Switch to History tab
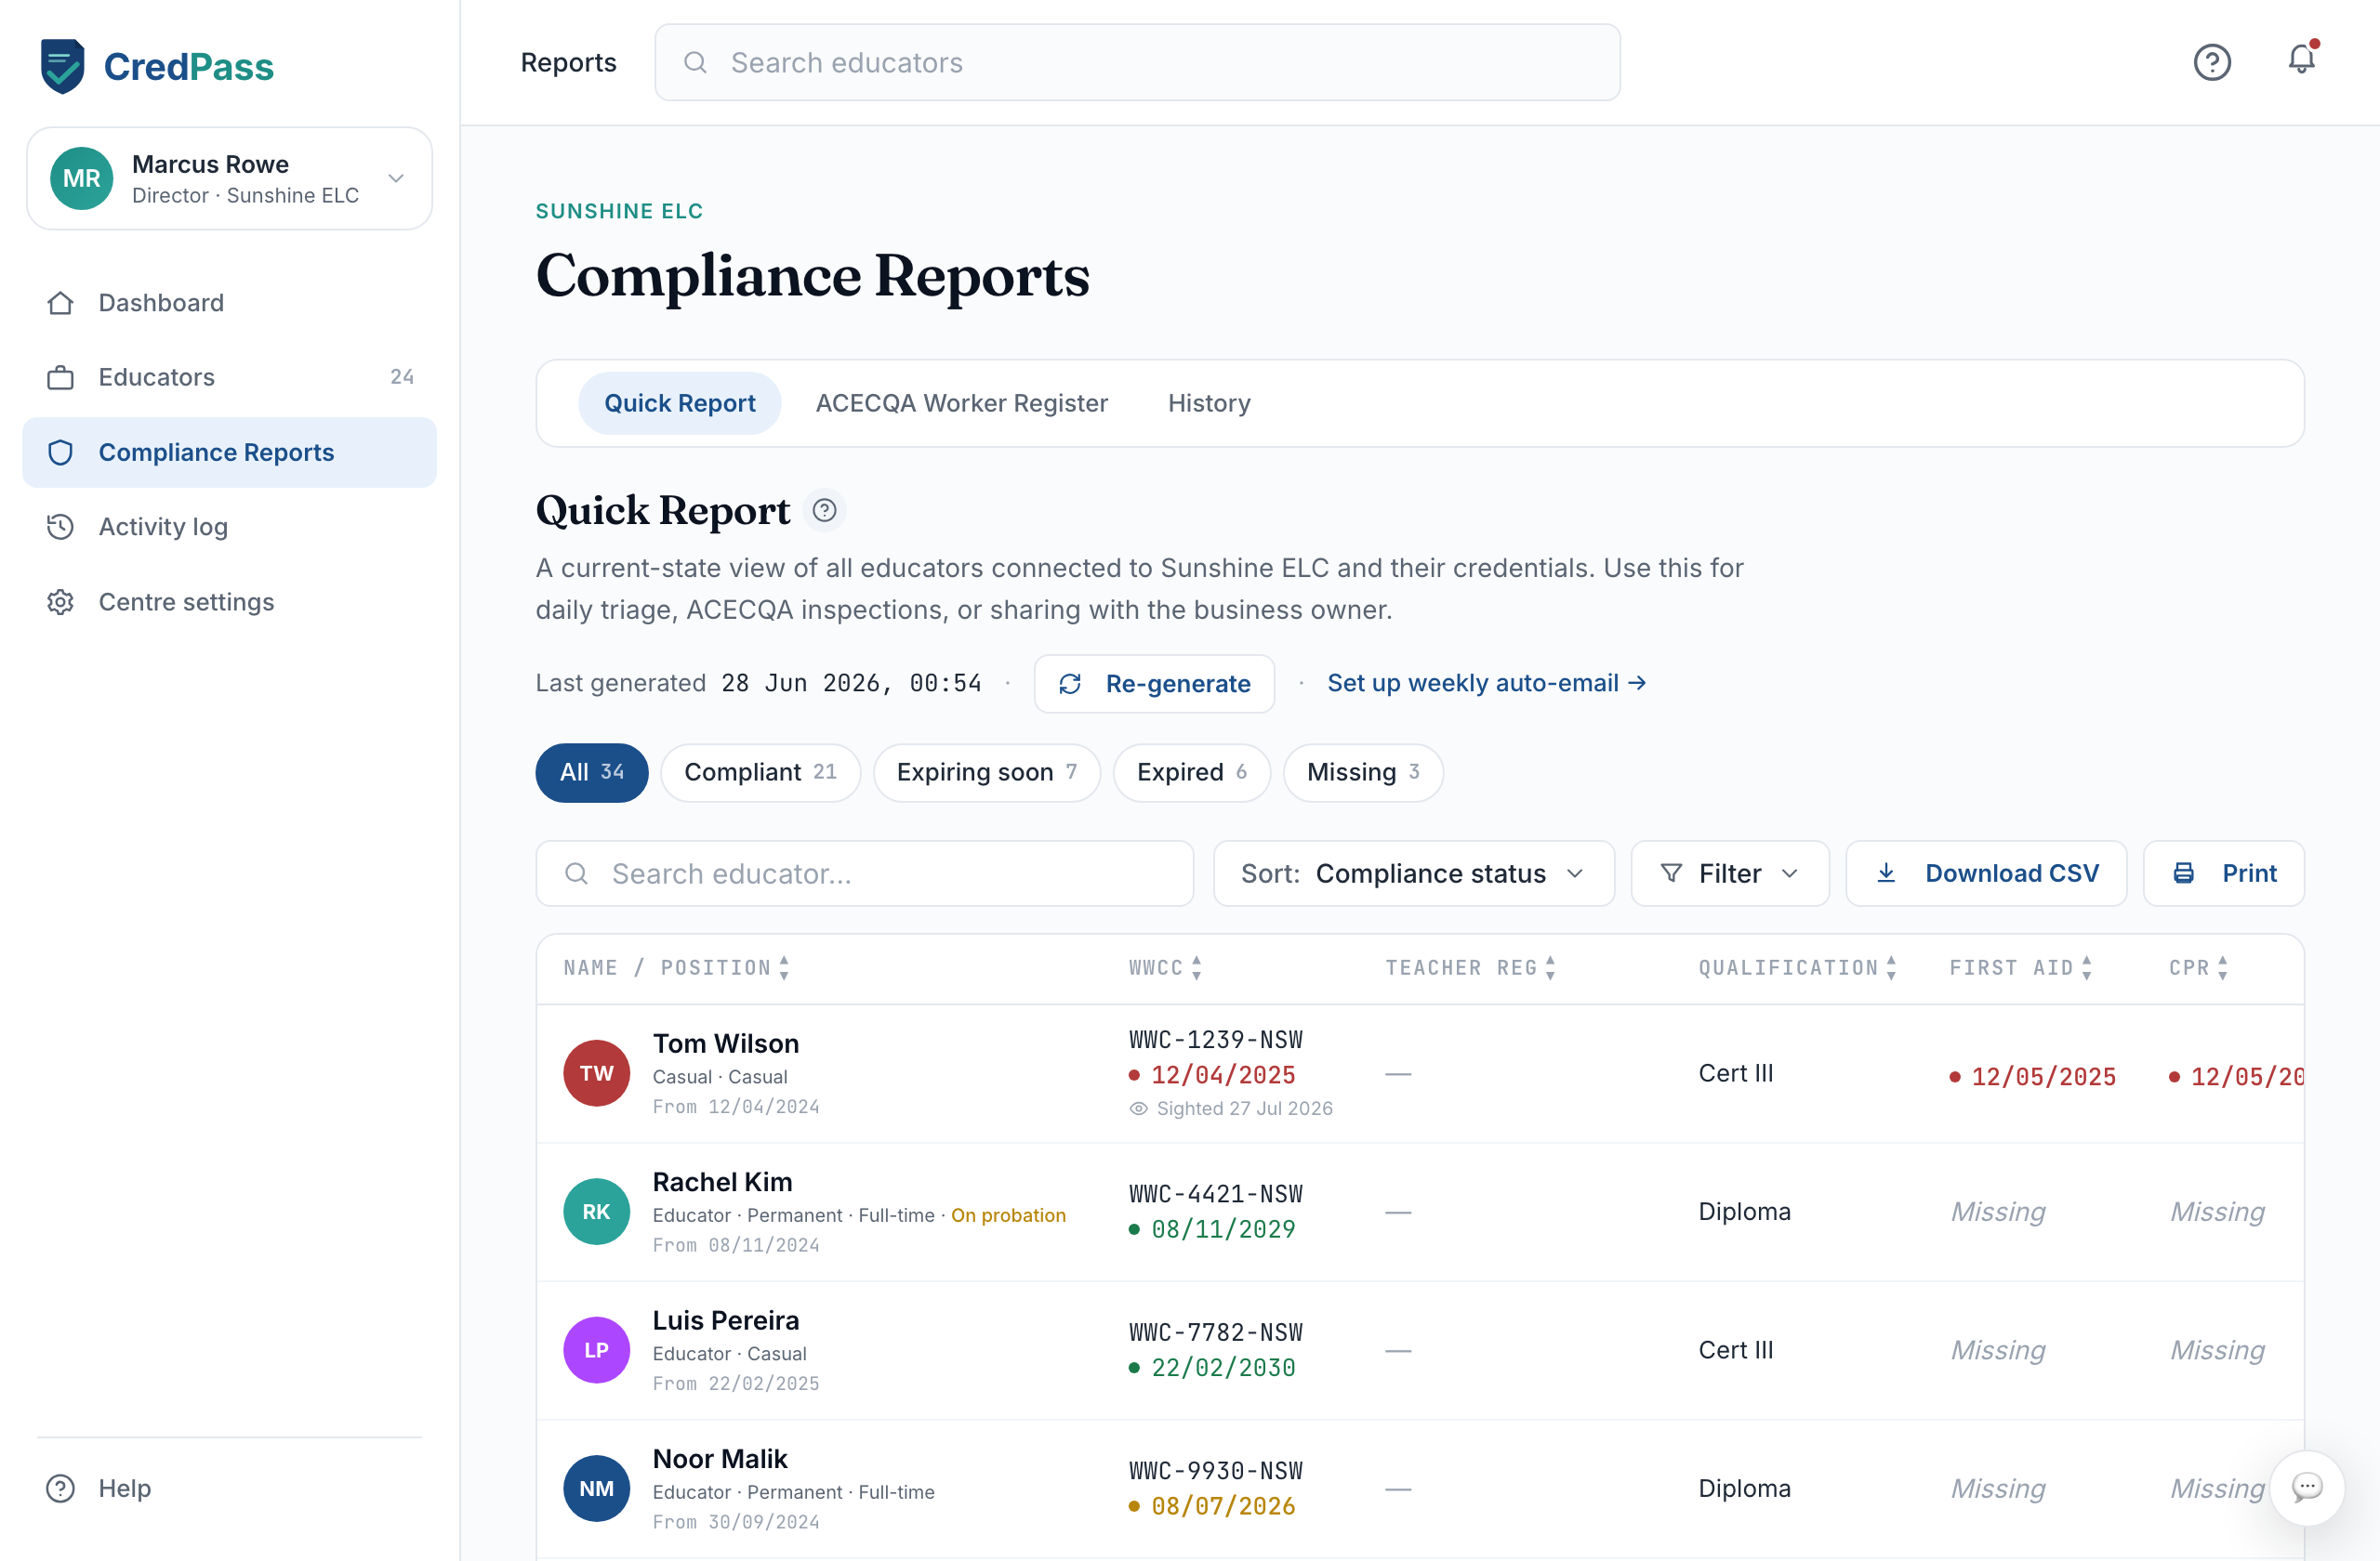This screenshot has width=2380, height=1561. click(x=1209, y=402)
